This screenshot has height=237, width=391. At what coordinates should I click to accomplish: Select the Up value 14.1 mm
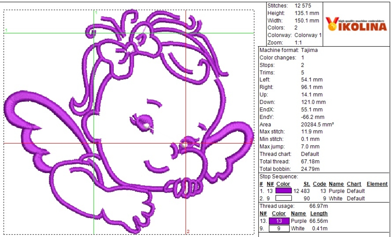point(312,95)
